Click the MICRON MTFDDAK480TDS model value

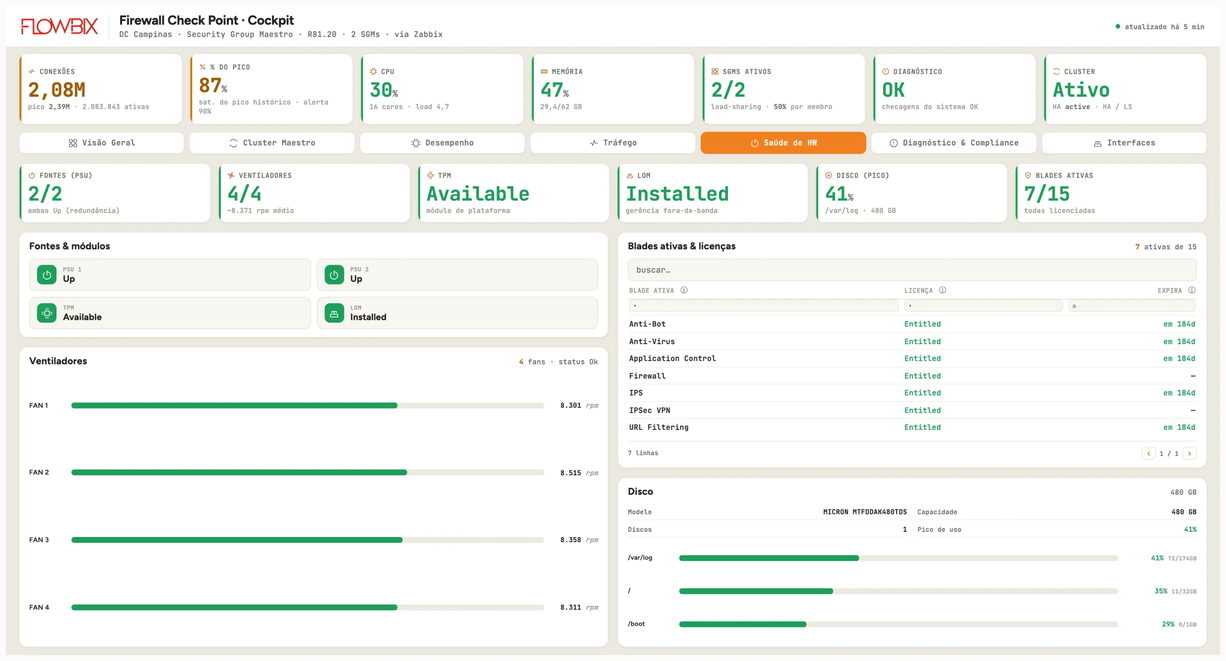(x=865, y=512)
